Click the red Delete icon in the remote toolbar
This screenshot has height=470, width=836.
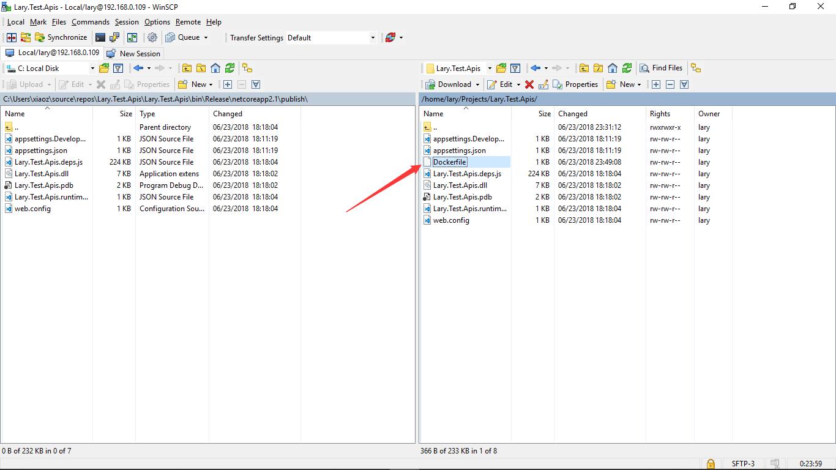tap(529, 84)
